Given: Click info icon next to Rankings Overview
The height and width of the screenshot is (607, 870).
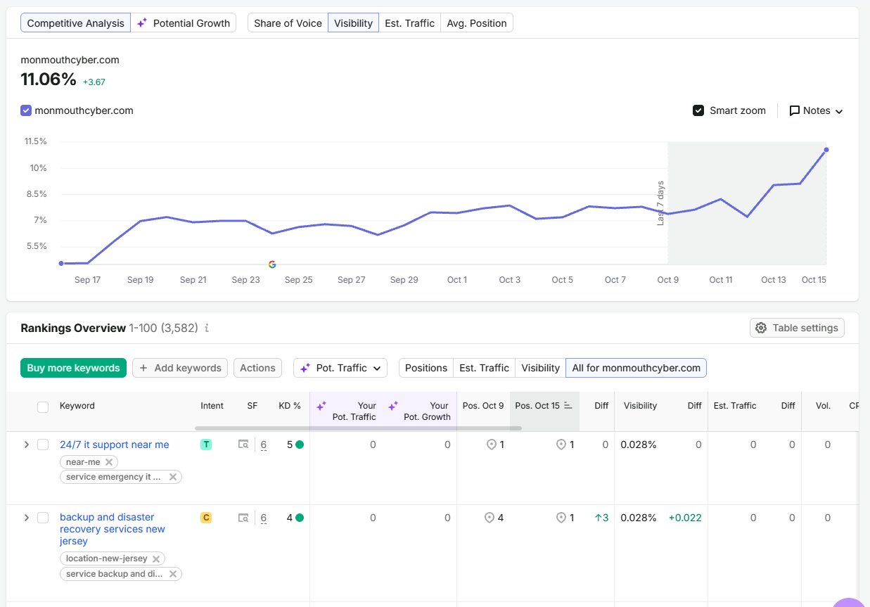Looking at the screenshot, I should click(x=207, y=328).
